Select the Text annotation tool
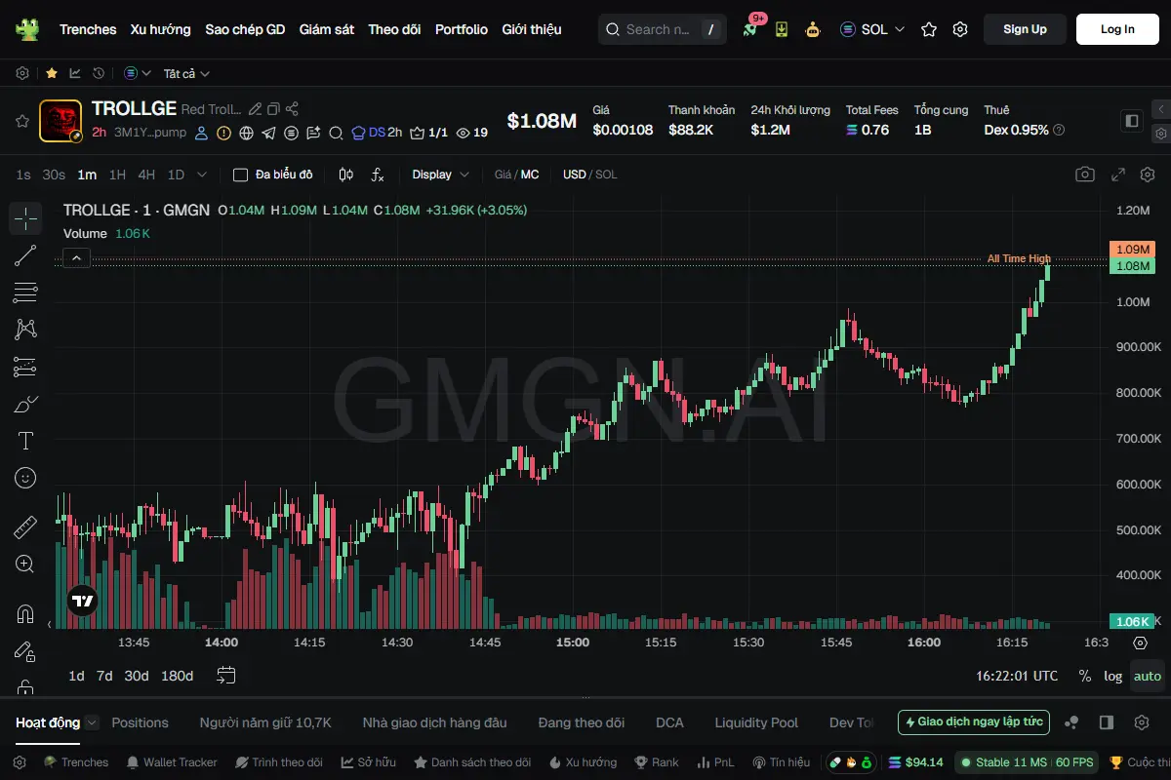 tap(25, 441)
